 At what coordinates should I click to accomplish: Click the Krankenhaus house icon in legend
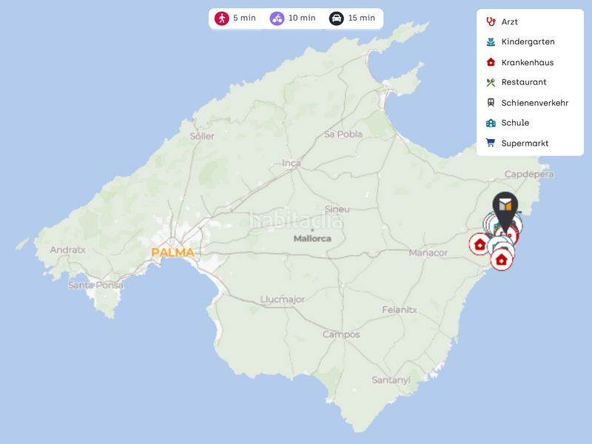click(491, 62)
